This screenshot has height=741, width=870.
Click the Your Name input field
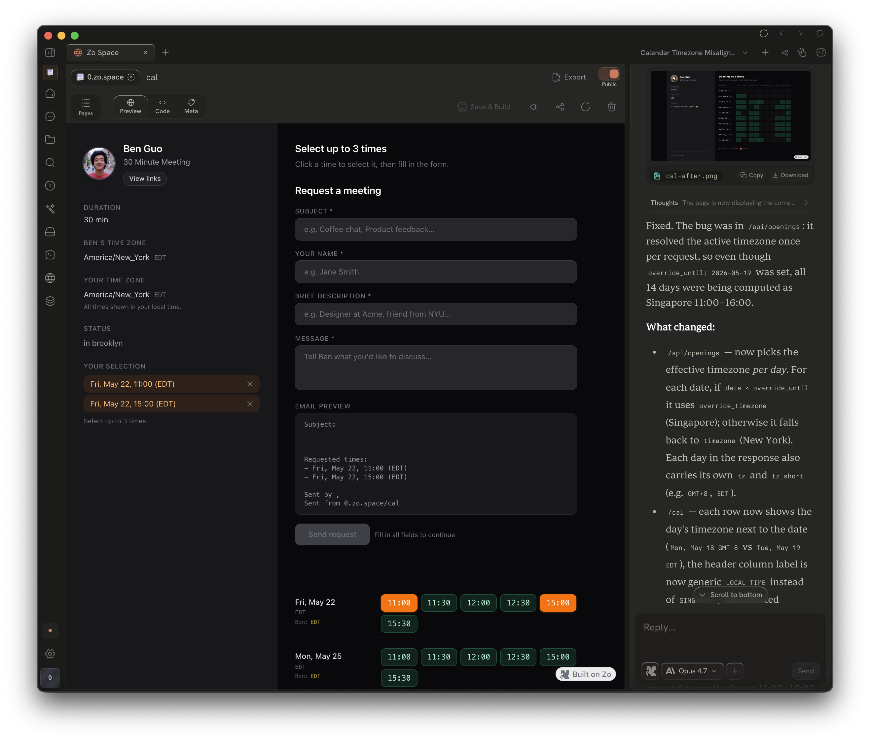coord(436,272)
